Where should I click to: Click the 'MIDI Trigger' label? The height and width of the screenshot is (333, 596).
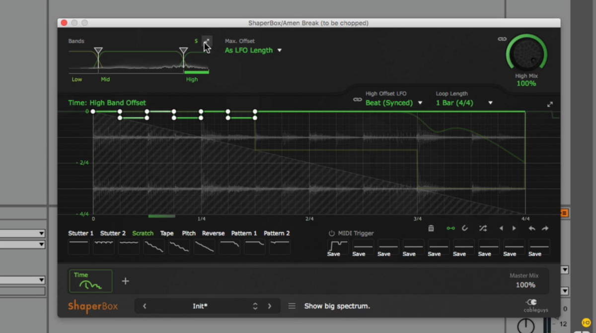[x=356, y=233]
